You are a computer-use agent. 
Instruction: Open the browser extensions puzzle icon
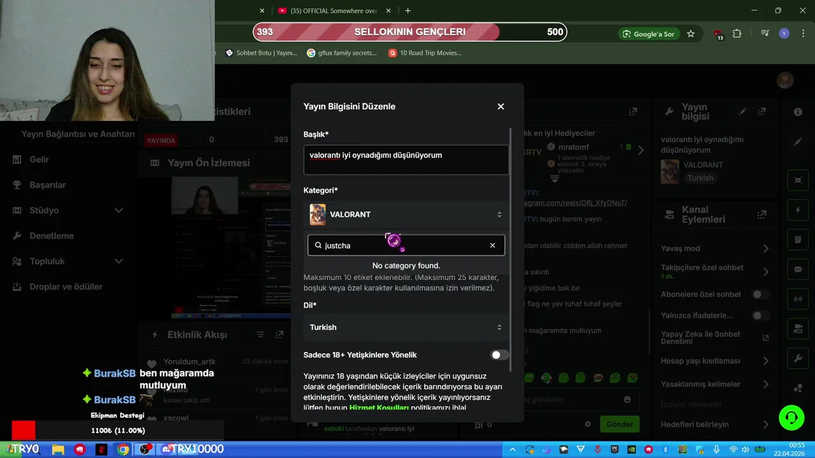point(737,34)
